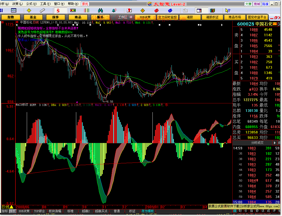This screenshot has width=282, height=216.
Task: Click the 港股权证 button
Action: pos(212,17)
